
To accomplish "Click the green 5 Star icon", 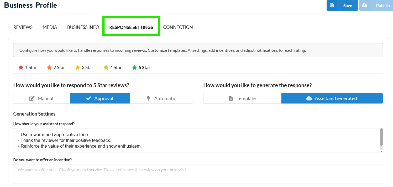I will 135,67.
